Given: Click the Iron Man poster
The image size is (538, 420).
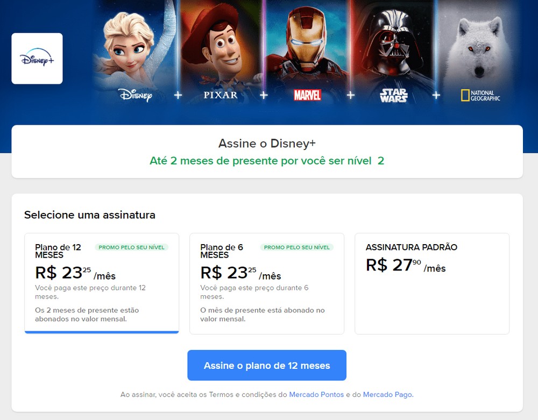Looking at the screenshot, I should pos(307,43).
